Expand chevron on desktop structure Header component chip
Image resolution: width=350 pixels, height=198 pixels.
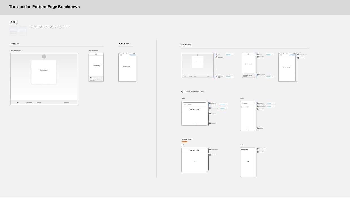coord(232,54)
